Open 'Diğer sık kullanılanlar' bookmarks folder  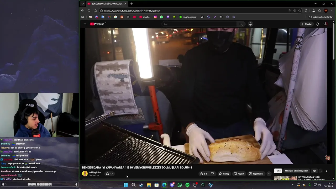pos(321,17)
